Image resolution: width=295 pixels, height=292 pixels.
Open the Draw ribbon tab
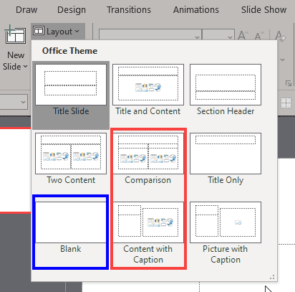pos(26,10)
